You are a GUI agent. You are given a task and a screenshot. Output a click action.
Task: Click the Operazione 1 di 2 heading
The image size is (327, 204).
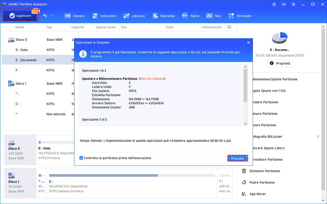pos(94,71)
